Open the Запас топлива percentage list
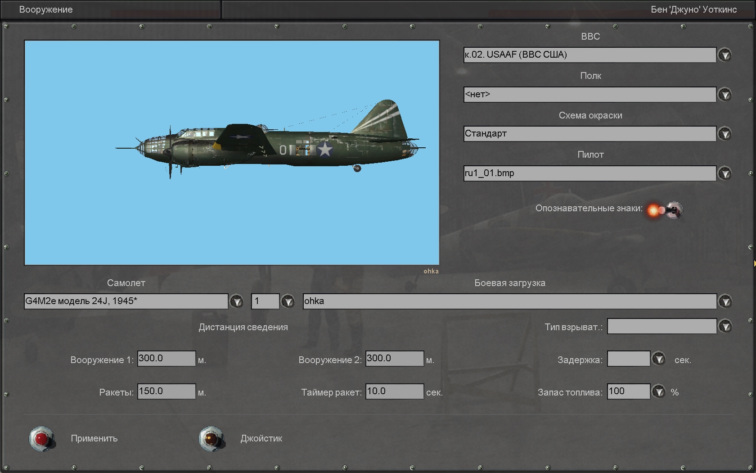756x473 pixels. [659, 391]
